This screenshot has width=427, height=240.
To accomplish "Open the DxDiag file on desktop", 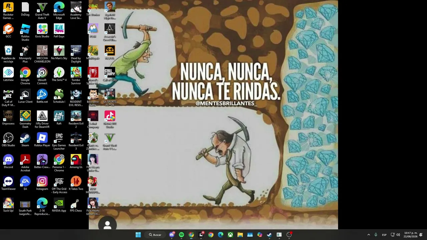I will tap(25, 9).
